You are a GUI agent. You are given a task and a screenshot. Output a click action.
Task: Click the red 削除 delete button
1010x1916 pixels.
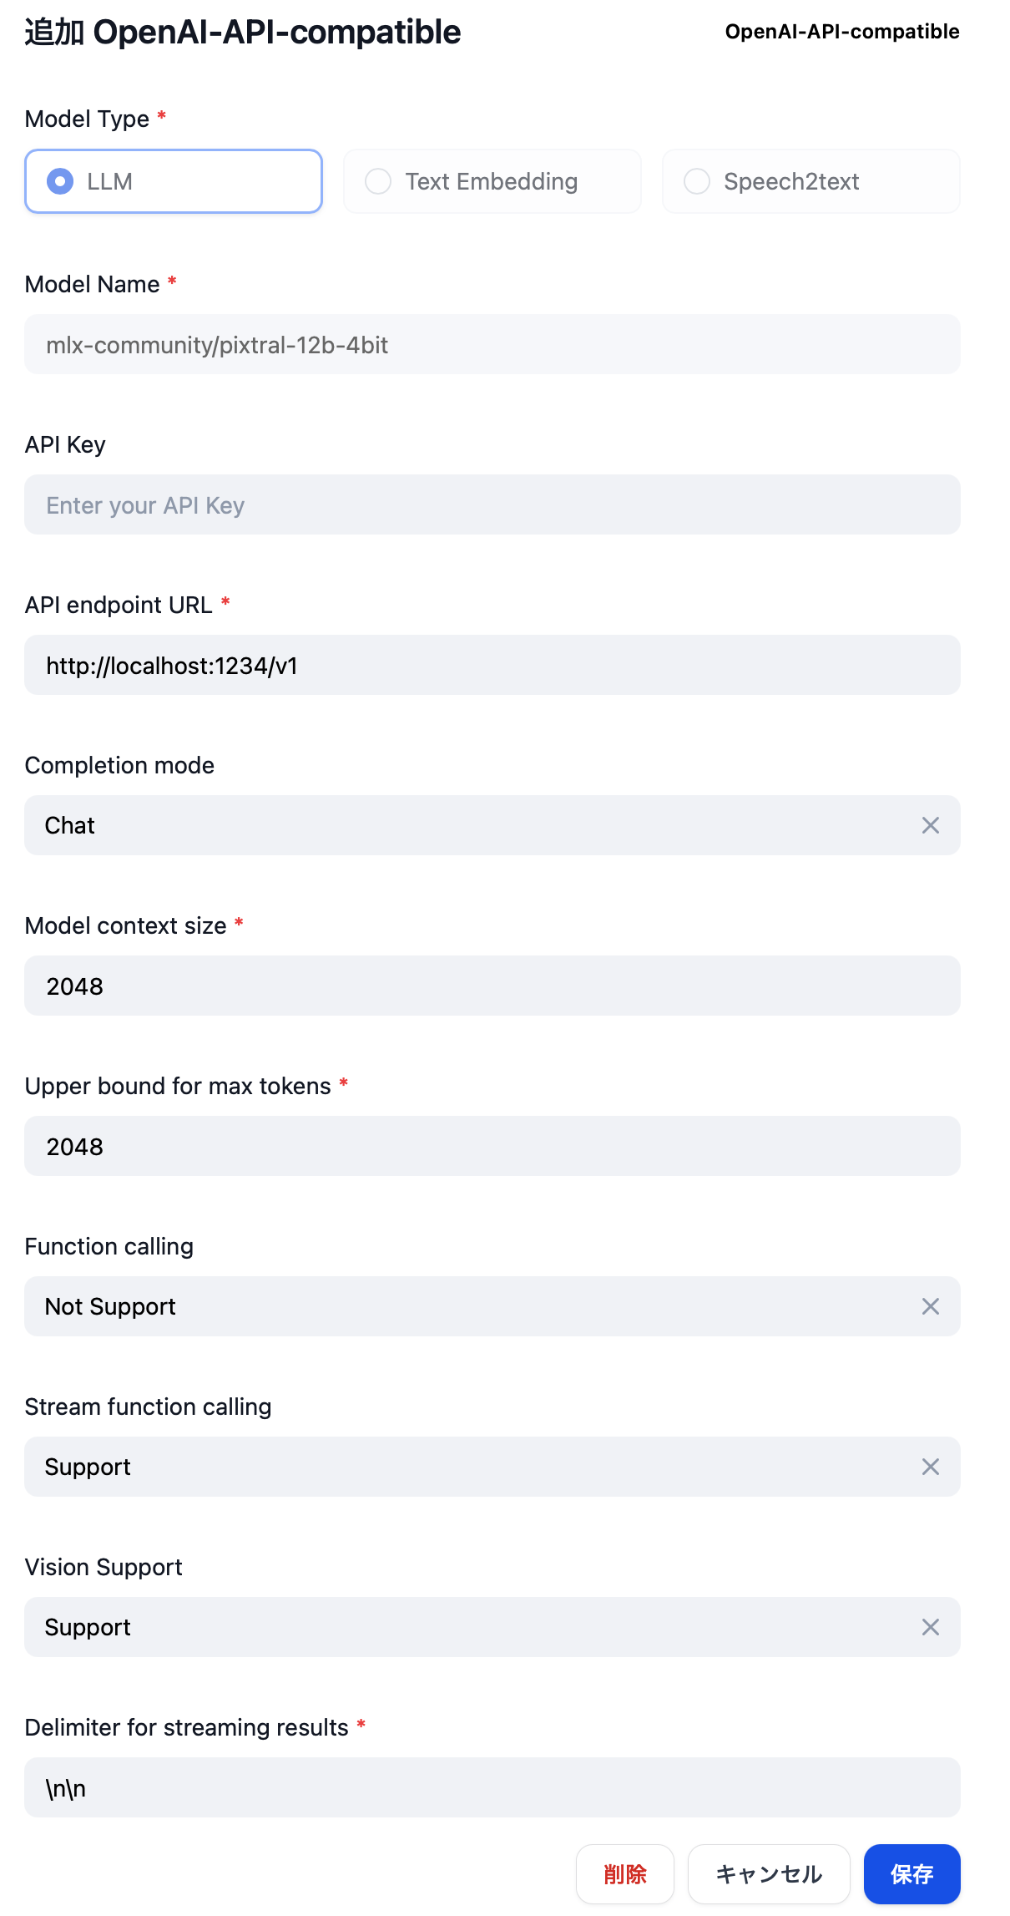(x=624, y=1874)
